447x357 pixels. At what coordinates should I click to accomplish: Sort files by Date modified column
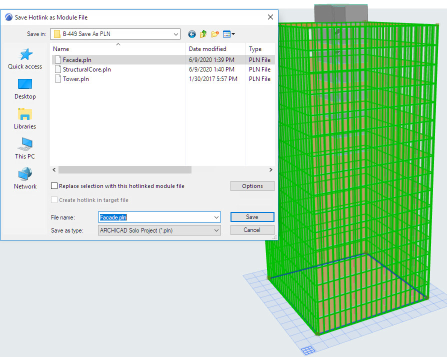point(207,49)
